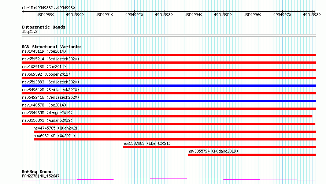Open variant nsv6512883 (Sedlazeck2020) label

point(51,82)
